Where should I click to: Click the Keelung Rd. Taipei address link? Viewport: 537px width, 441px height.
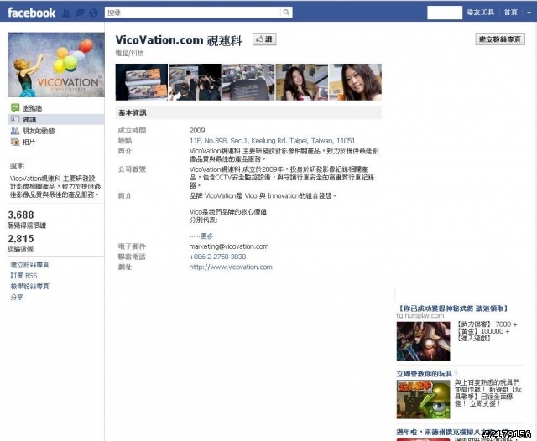(x=272, y=141)
